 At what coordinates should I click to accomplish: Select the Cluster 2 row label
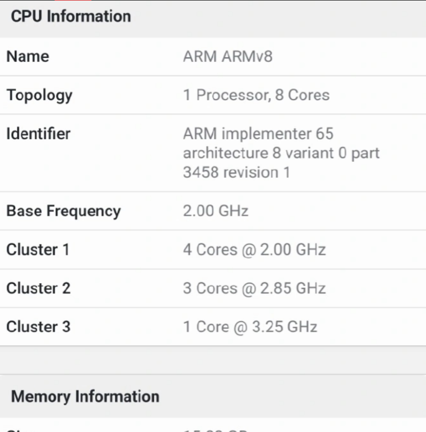click(38, 288)
